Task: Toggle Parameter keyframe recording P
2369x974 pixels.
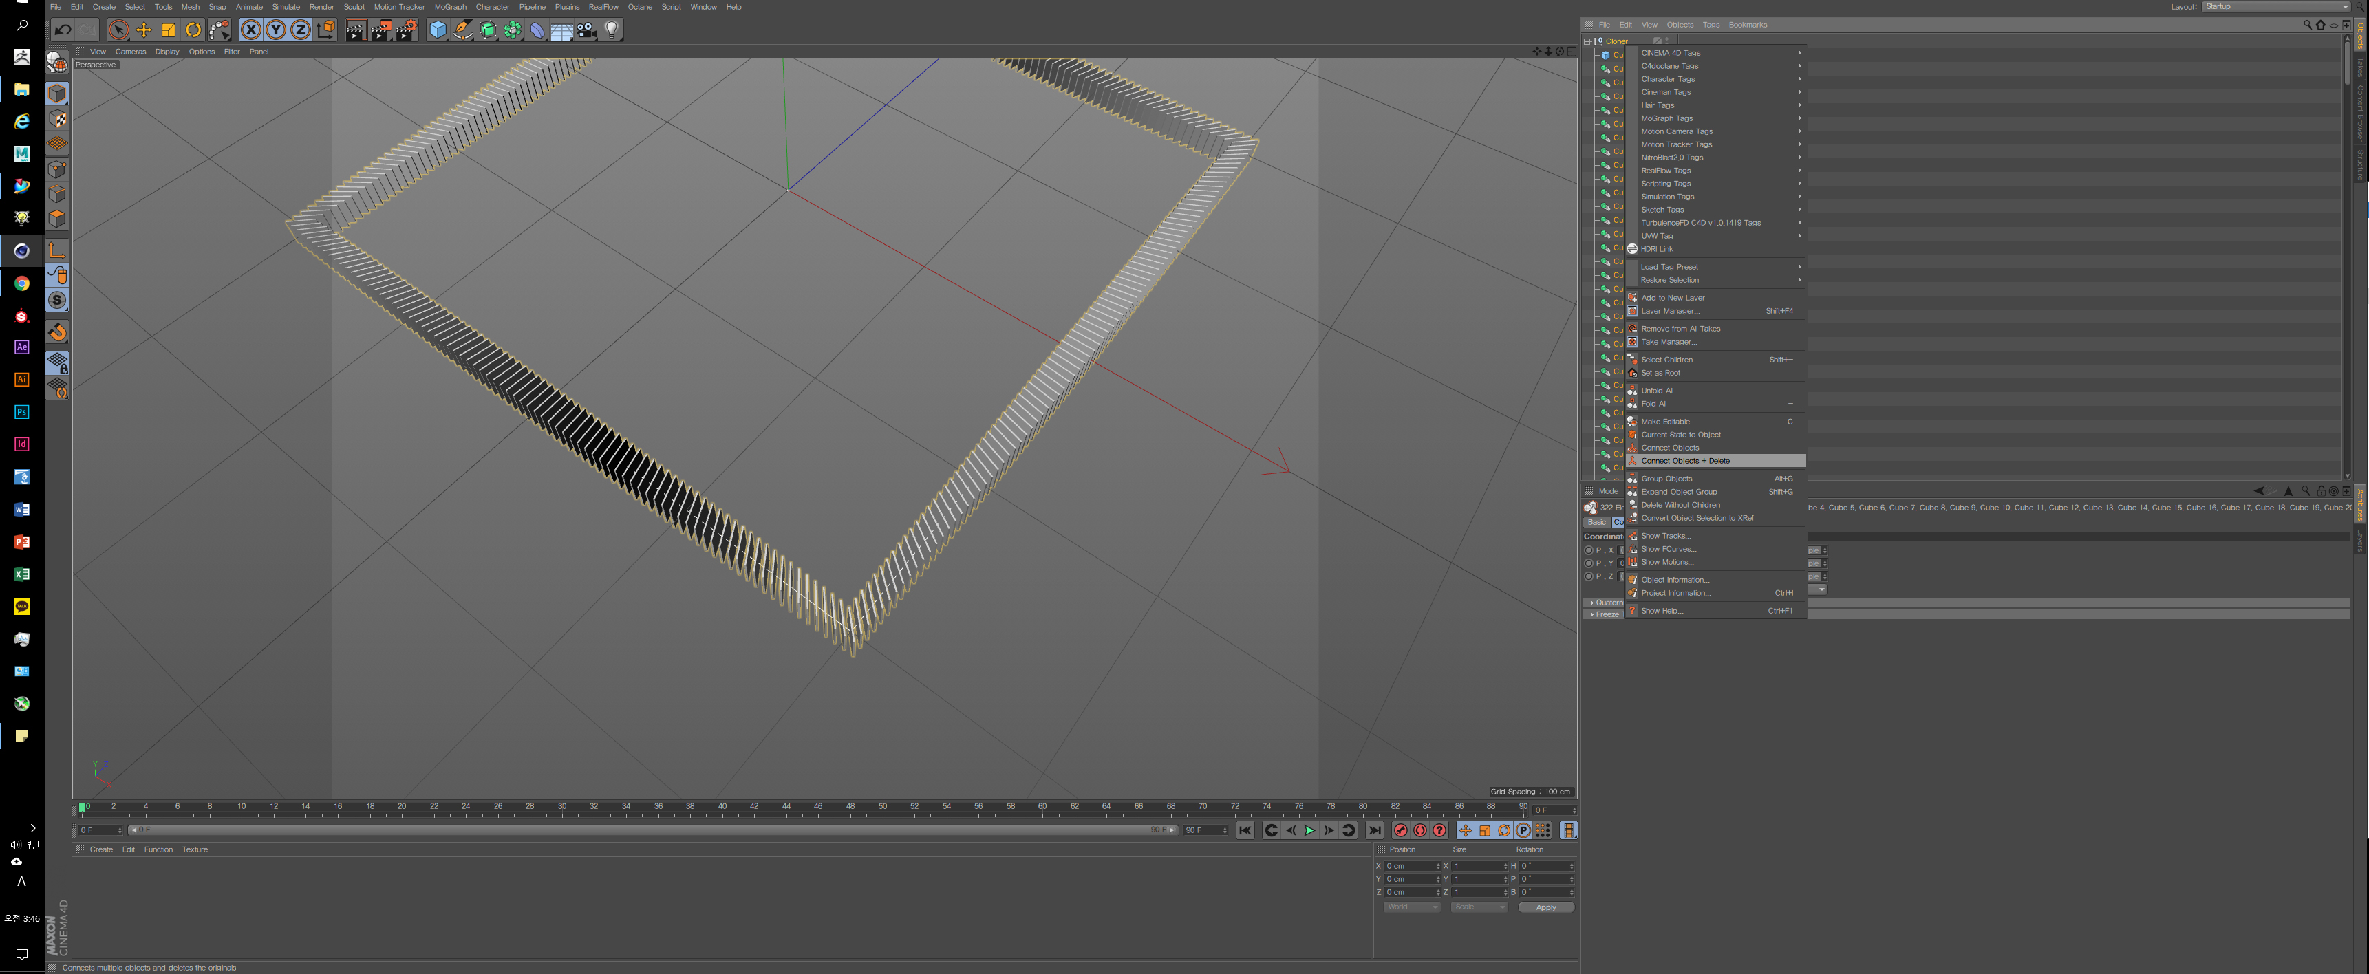Action: point(1523,830)
